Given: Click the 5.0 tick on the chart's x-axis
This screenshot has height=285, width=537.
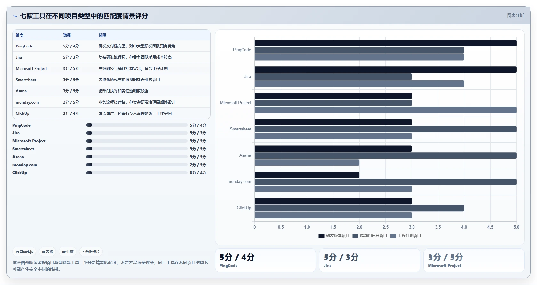Looking at the screenshot, I should click(x=516, y=227).
